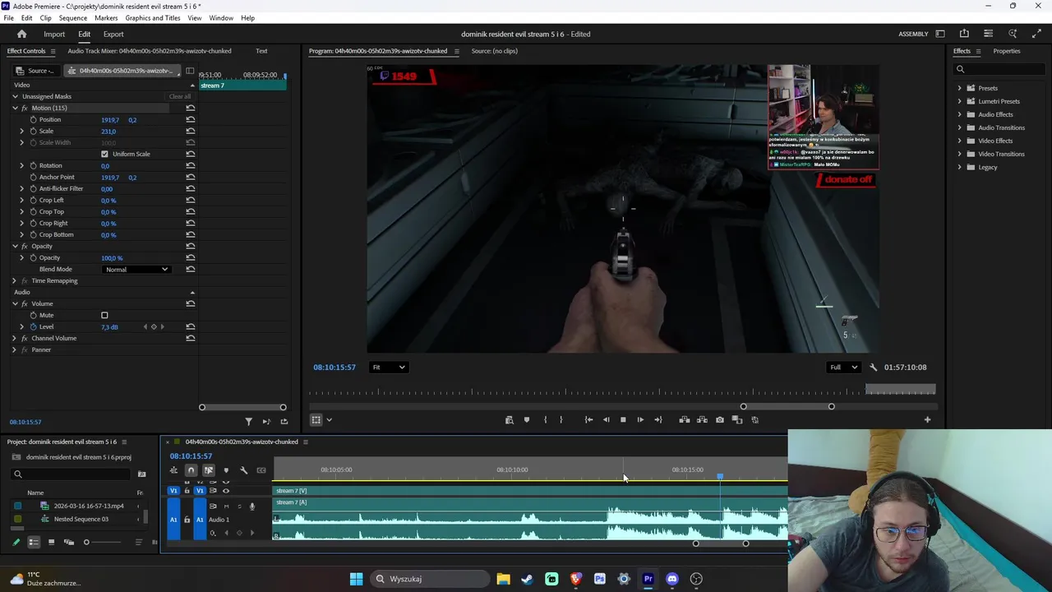This screenshot has width=1052, height=592.
Task: Switch to the Properties tab
Action: (x=1007, y=51)
